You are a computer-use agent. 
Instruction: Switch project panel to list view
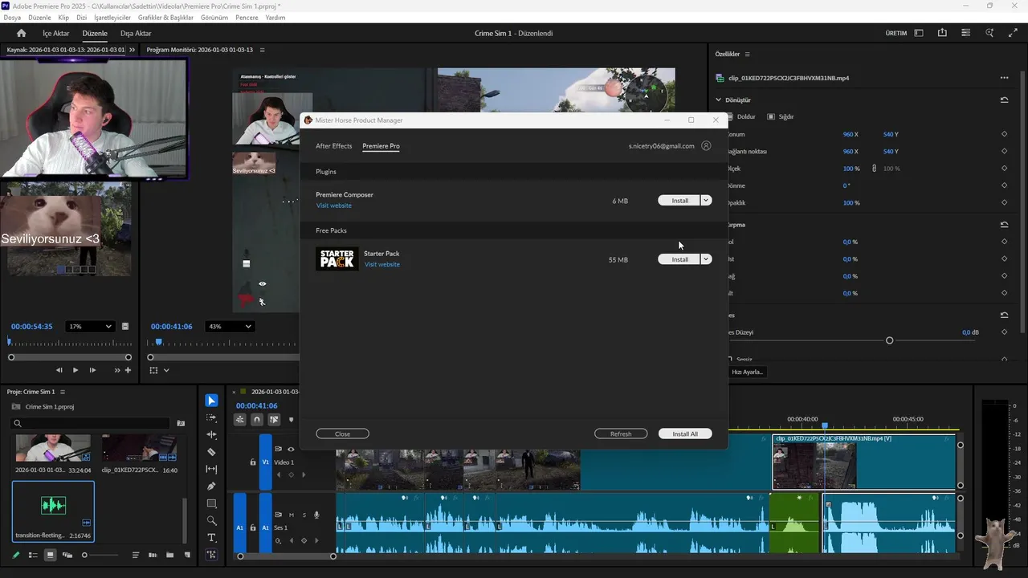(33, 555)
